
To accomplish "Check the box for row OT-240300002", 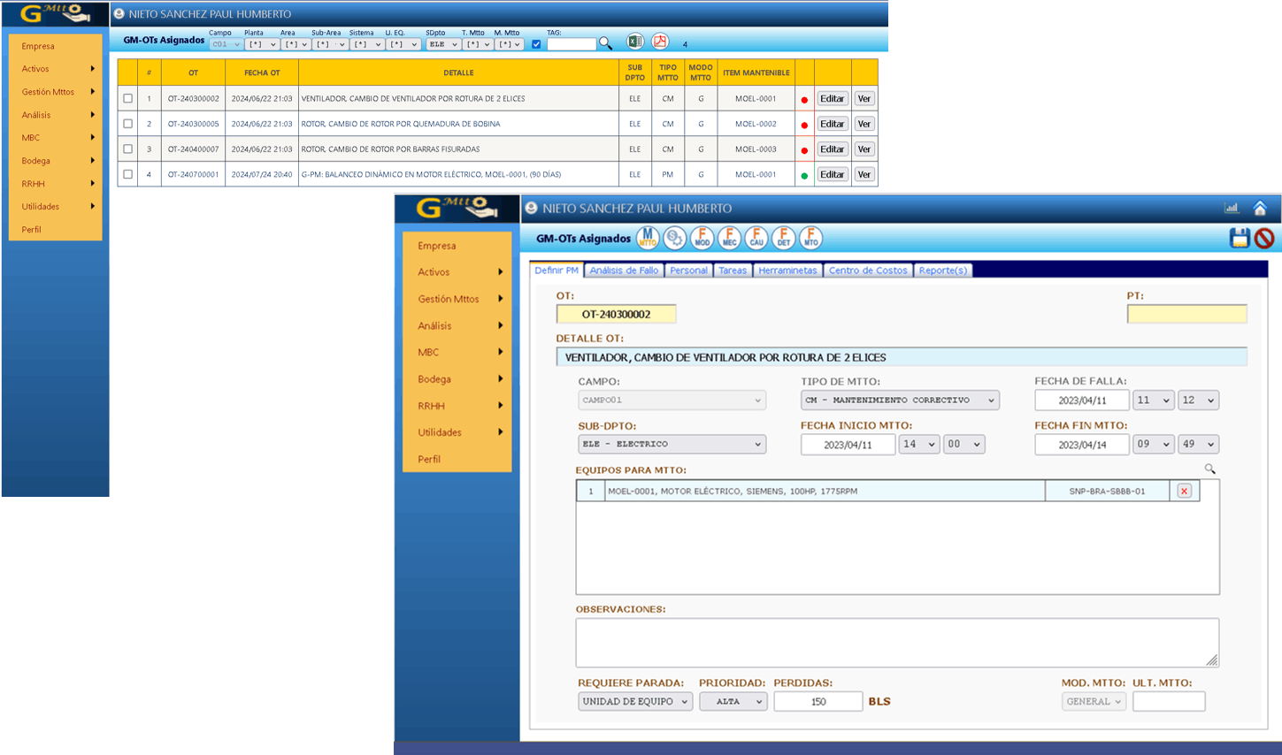I will tap(128, 99).
